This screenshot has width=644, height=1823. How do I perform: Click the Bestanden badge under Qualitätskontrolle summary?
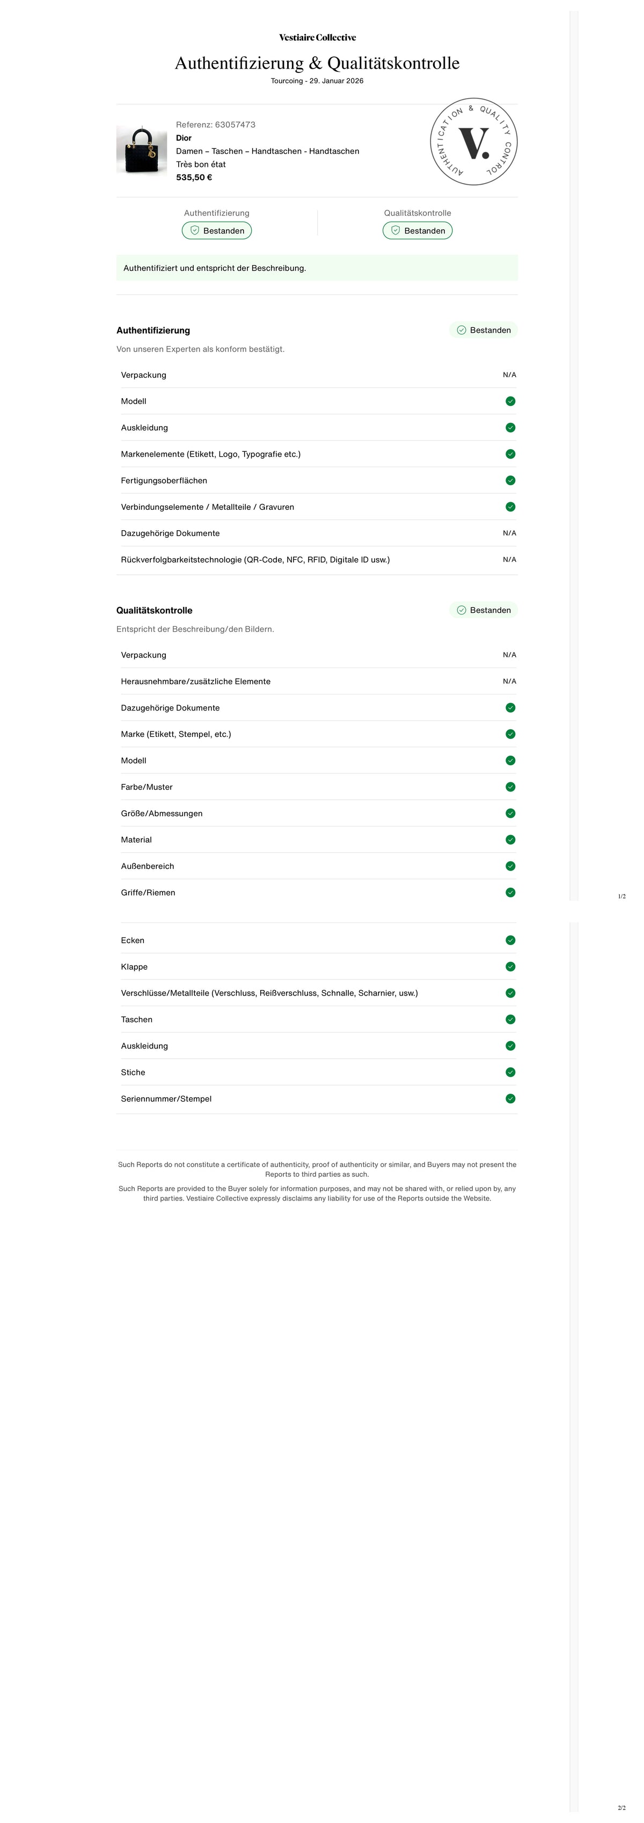418,231
